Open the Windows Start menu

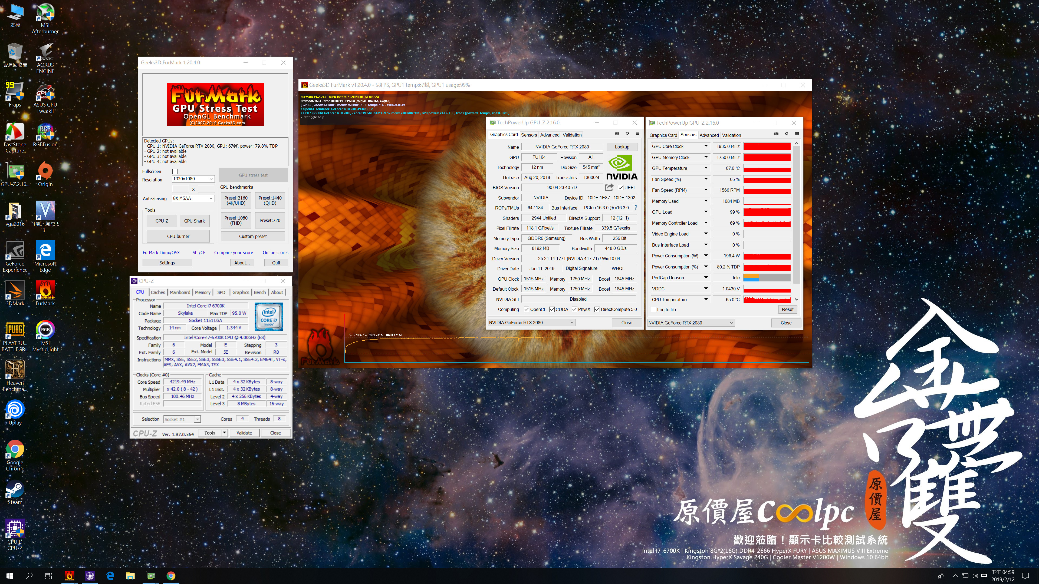pyautogui.click(x=10, y=576)
